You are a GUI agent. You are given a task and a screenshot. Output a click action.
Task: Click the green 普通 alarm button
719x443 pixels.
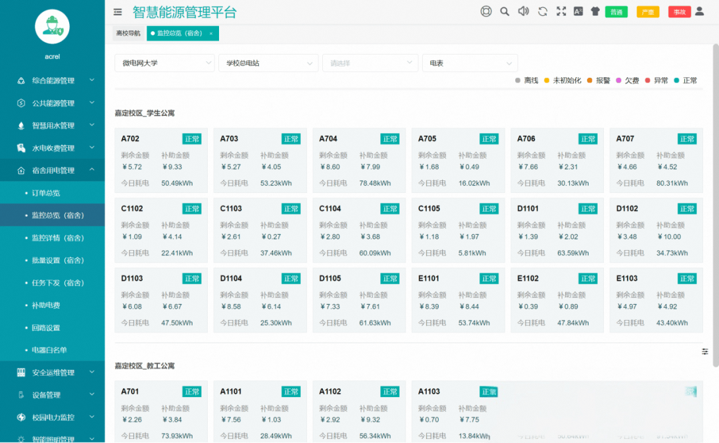(x=616, y=12)
